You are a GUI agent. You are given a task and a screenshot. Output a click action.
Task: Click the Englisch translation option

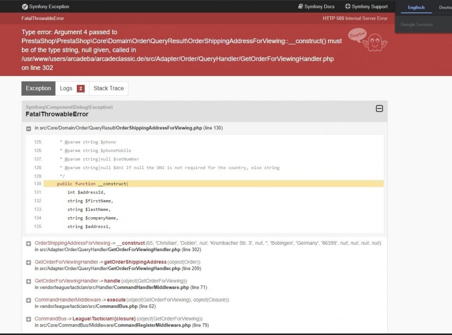click(x=415, y=7)
